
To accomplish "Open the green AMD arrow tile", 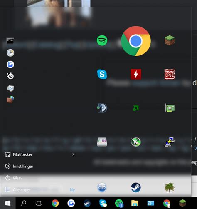I will (x=136, y=108).
